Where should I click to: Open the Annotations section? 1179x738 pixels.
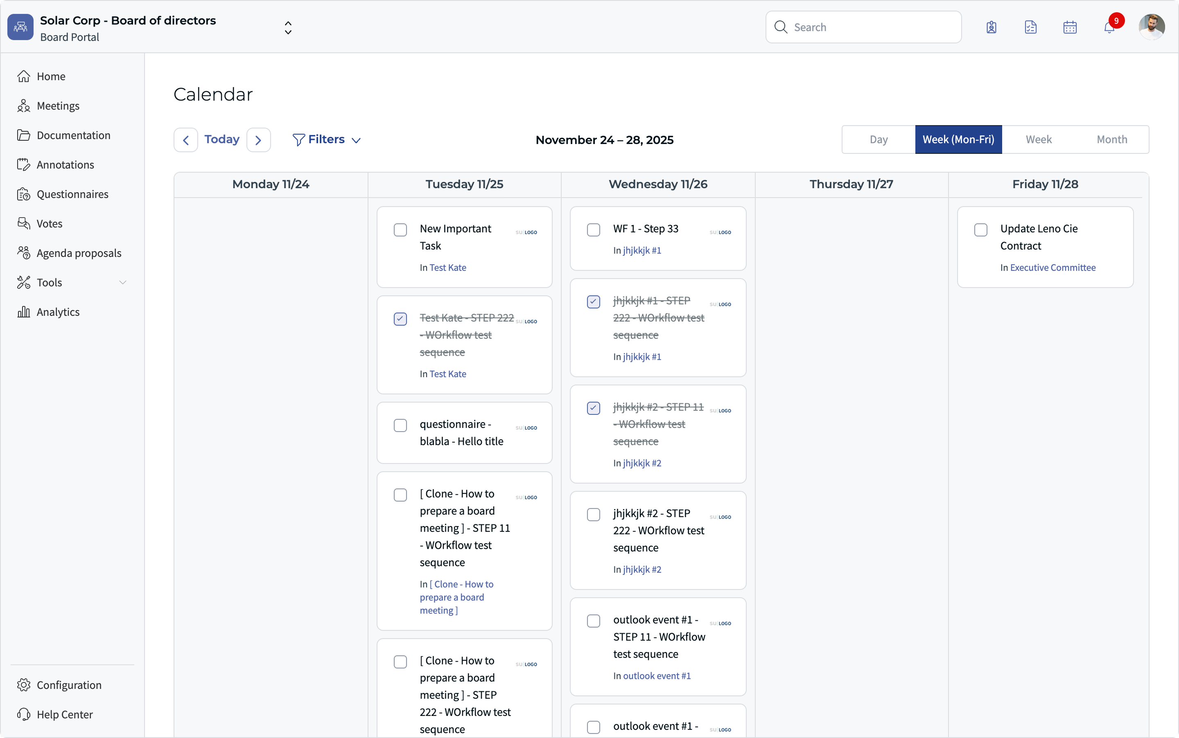65,164
